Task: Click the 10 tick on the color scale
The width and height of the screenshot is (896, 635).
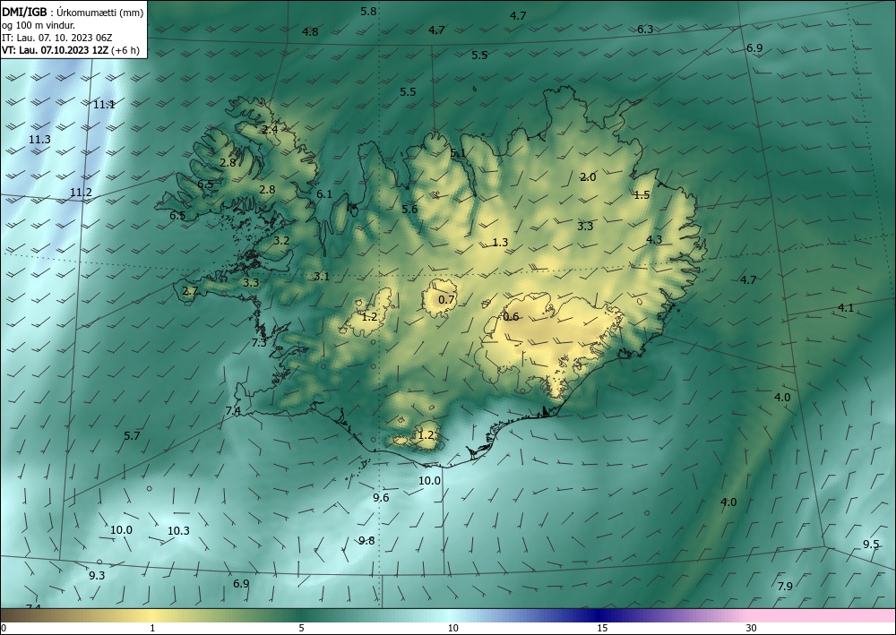Action: tap(453, 628)
